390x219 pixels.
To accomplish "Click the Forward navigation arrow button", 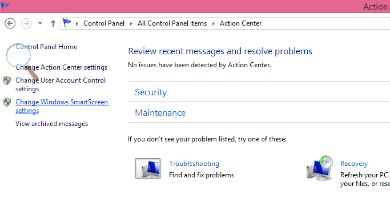I will 26,24.
